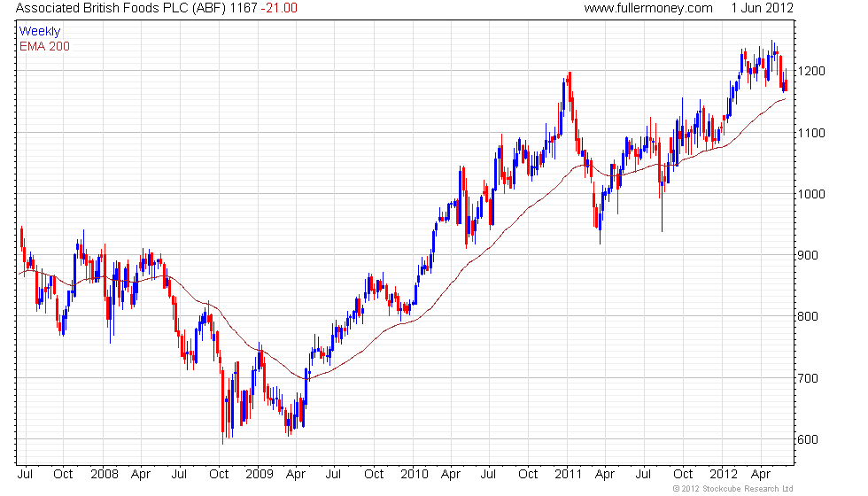This screenshot has width=868, height=496.
Task: Select the blue 'Weekly' legend label
Action: click(40, 32)
